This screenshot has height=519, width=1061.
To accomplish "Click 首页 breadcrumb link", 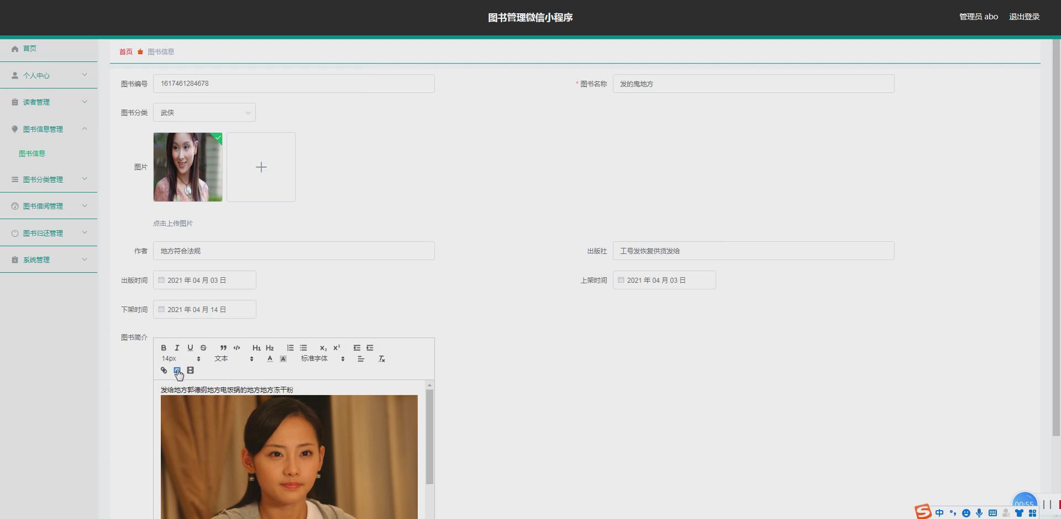I will coord(126,52).
